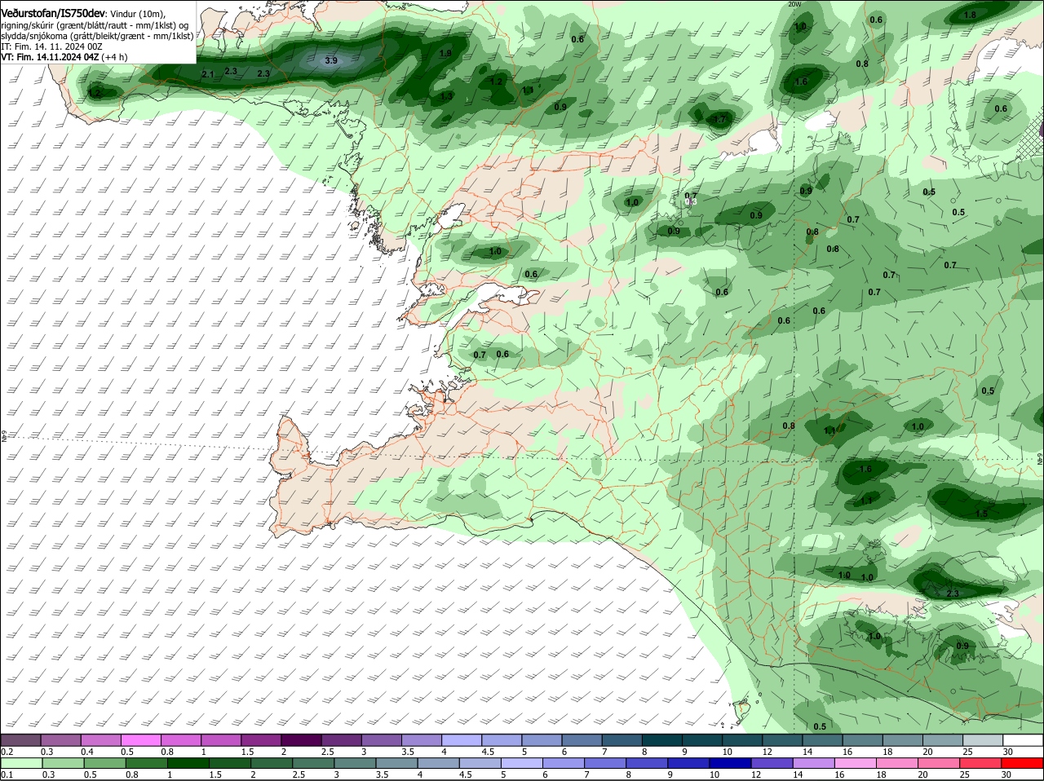Screen dimensions: 1044x781
Task: Click the 1.5 precipitation value on the map
Action: coord(981,514)
